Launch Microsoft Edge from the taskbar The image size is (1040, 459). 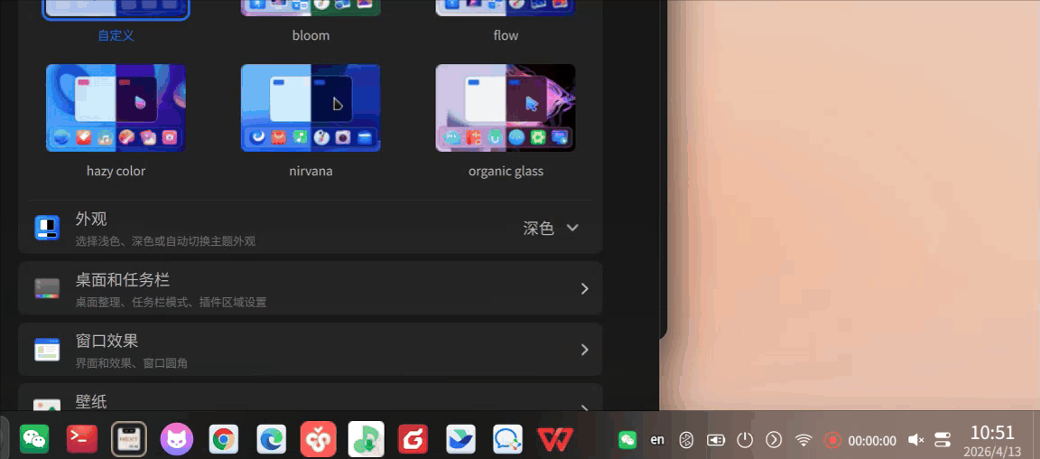(272, 439)
